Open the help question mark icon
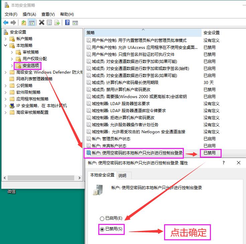 (67, 22)
